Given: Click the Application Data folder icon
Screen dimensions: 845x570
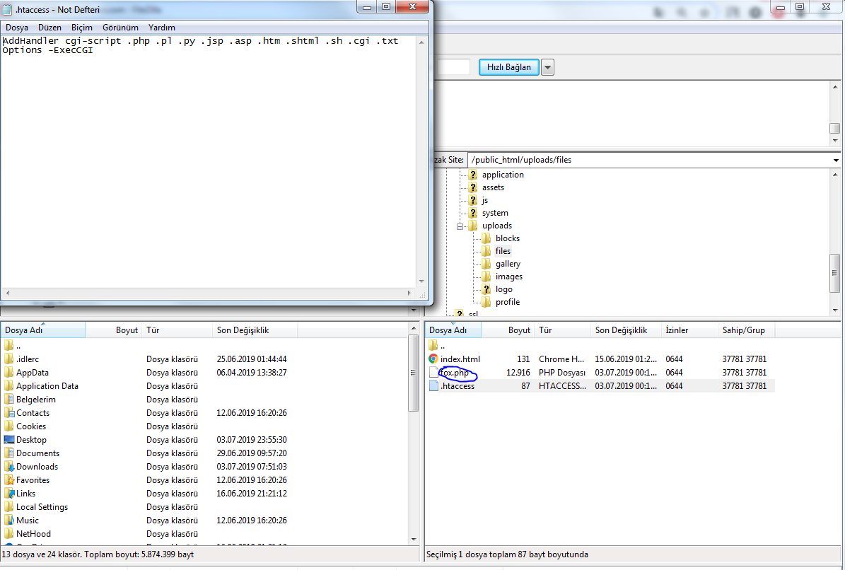Looking at the screenshot, I should coord(8,385).
